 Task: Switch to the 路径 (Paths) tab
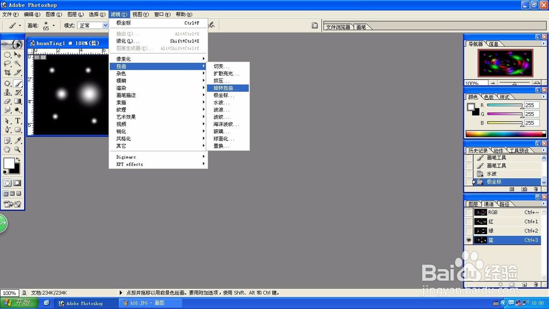point(504,204)
